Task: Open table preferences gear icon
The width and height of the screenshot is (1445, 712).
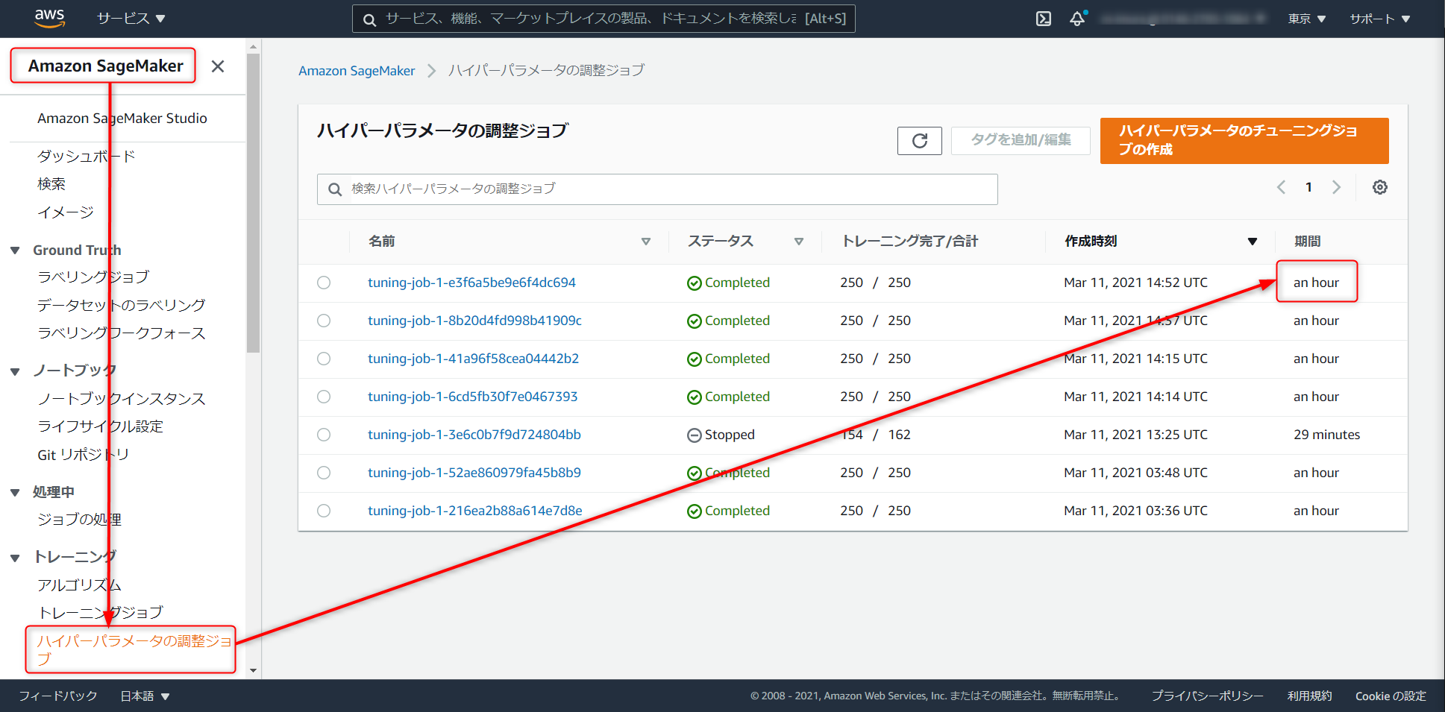Action: point(1379,187)
